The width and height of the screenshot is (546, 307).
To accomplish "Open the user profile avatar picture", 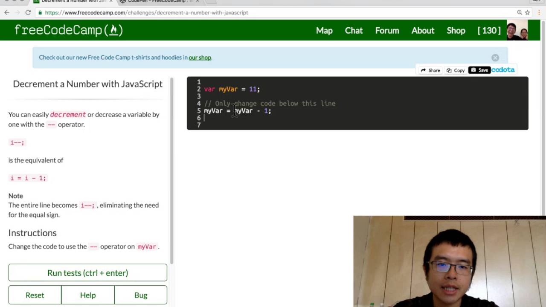I will click(517, 30).
